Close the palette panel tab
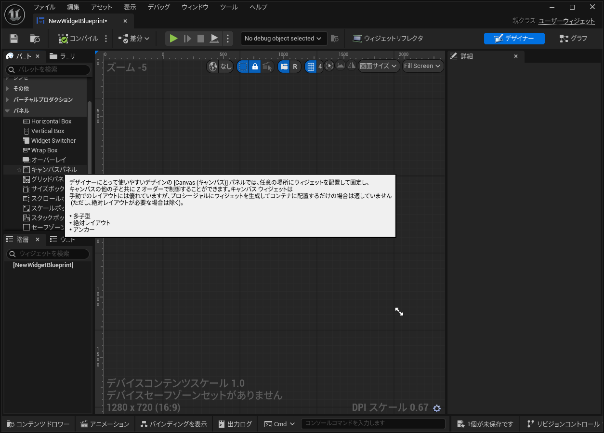This screenshot has height=433, width=604. tap(38, 56)
